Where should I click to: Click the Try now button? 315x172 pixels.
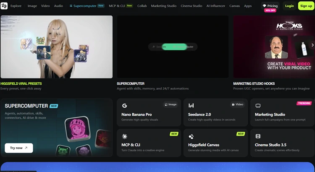(x=19, y=148)
